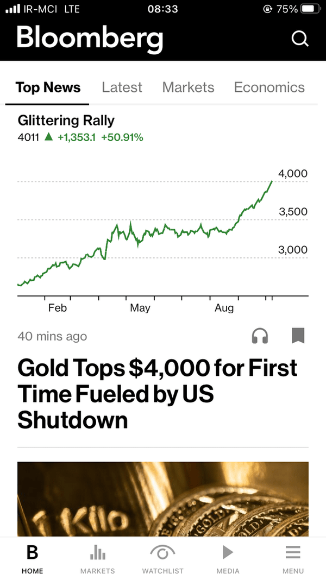Screen dimensions: 326x580
Task: Tap the headphones listen icon
Action: [260, 336]
